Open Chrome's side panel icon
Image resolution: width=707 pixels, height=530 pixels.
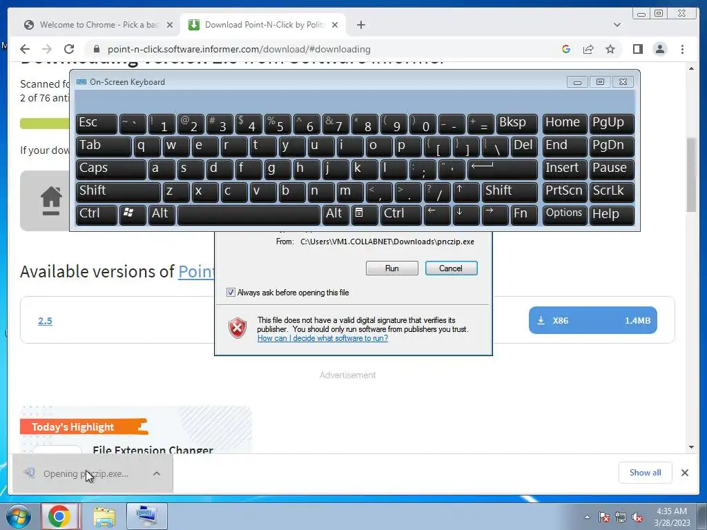[x=637, y=49]
